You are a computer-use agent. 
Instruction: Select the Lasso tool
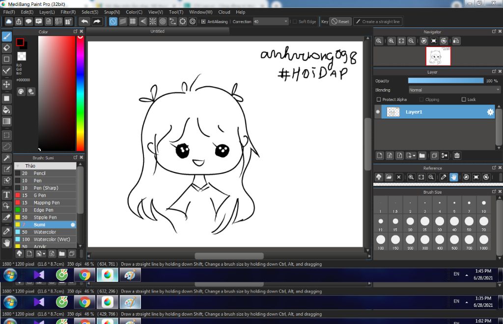[7, 147]
